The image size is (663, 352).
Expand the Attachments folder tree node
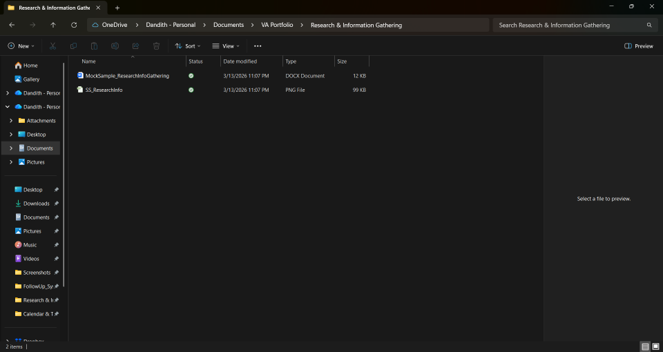[x=12, y=120]
